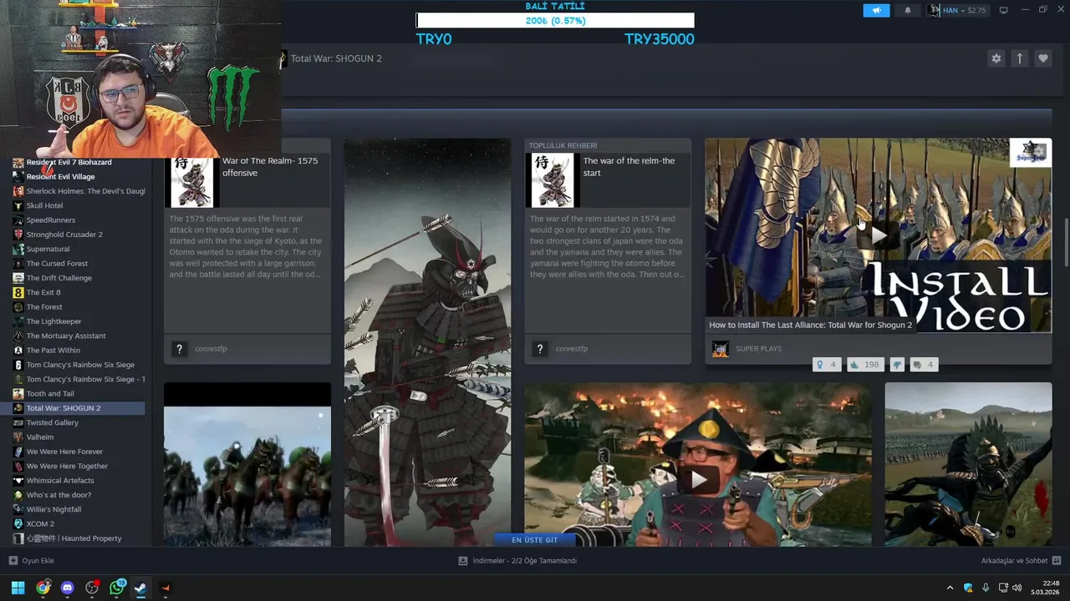Open system volume speaker icon
The image size is (1070, 601).
tap(1017, 588)
